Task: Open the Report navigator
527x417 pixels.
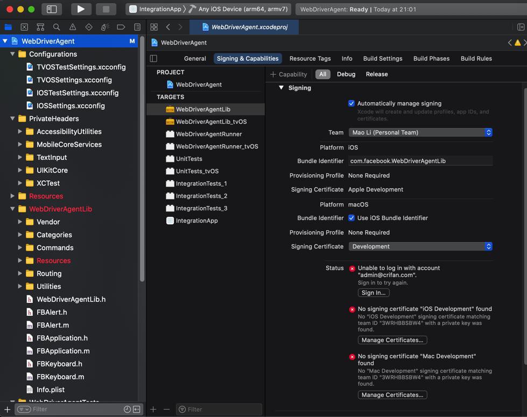Action: (137, 27)
